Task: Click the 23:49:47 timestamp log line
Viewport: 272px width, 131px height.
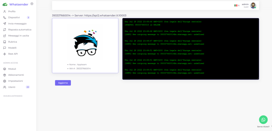Action: pyautogui.click(x=163, y=41)
